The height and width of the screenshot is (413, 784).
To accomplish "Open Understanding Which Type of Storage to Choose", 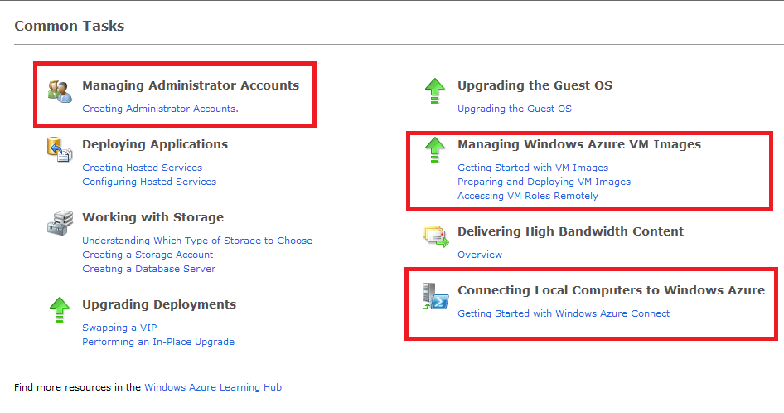I will click(197, 241).
